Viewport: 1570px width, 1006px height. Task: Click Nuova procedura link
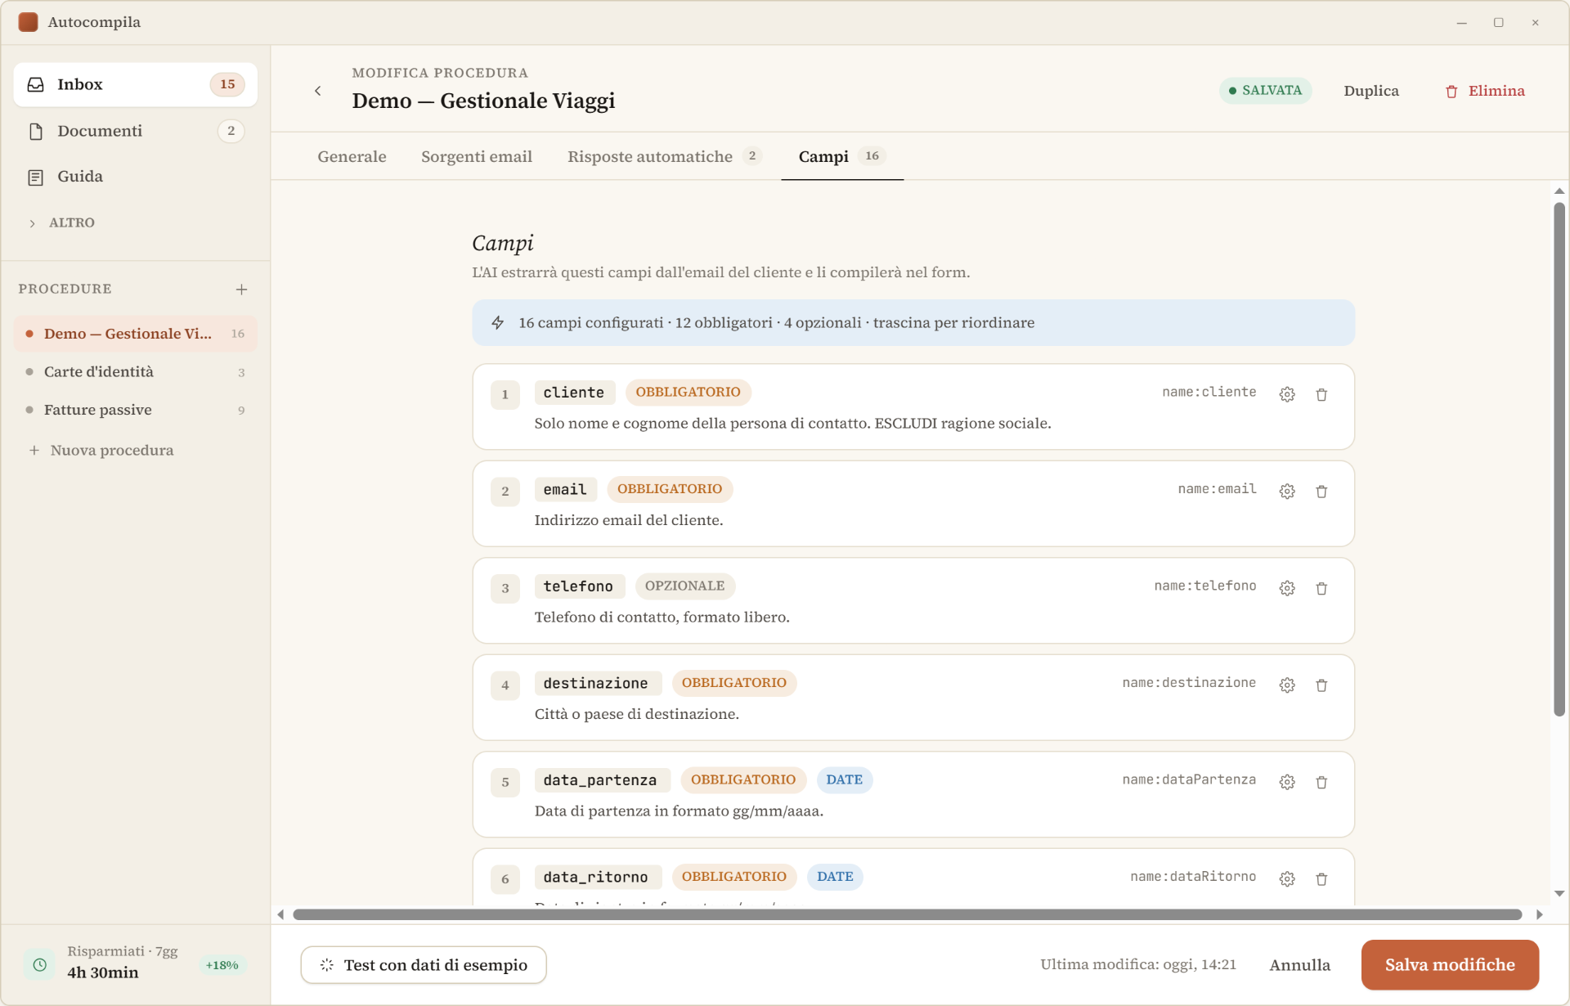[x=101, y=450]
